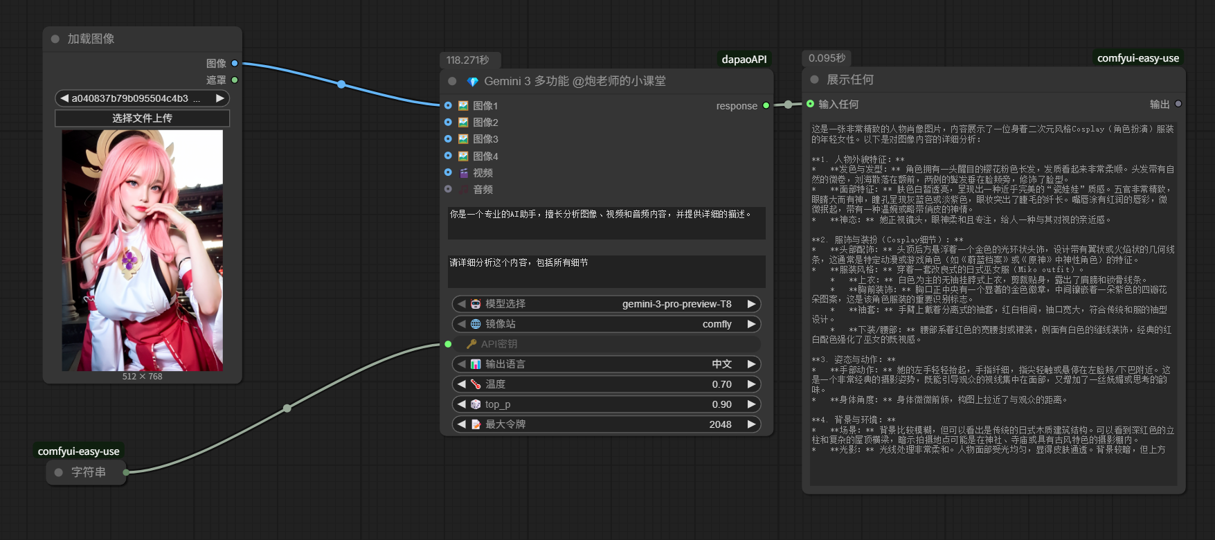Click the dice icon next to top_p
The image size is (1215, 540).
point(476,404)
